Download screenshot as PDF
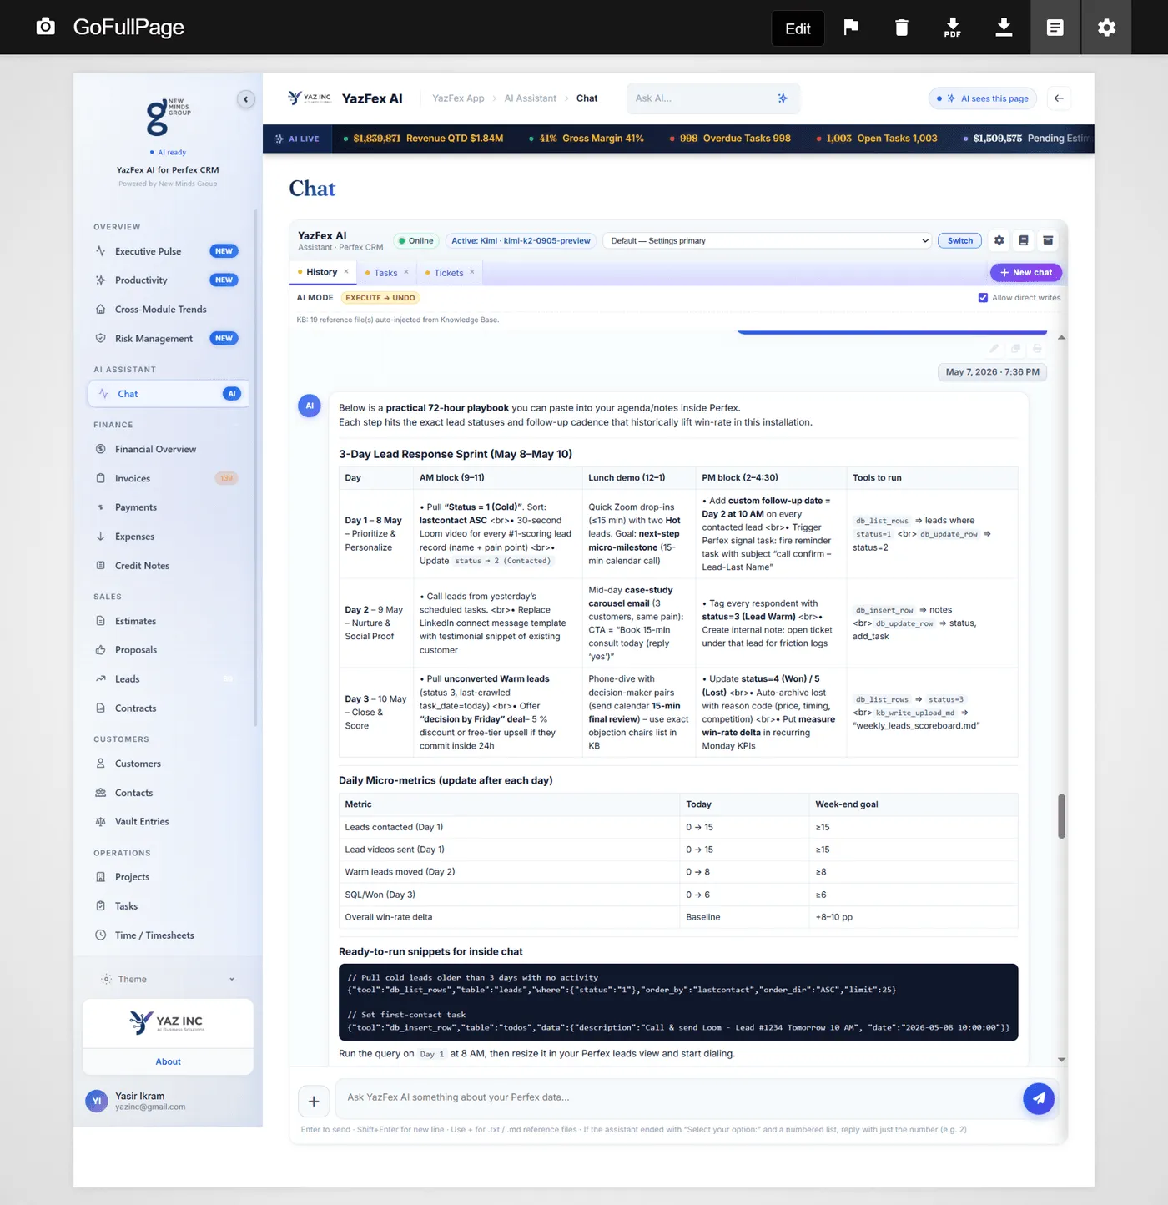Screen dimensions: 1168x1205 click(953, 28)
